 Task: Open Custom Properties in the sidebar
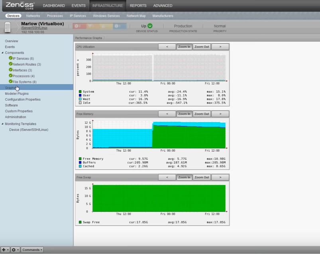click(19, 111)
